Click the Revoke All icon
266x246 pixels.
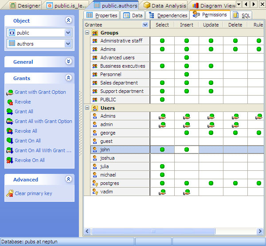click(x=10, y=131)
